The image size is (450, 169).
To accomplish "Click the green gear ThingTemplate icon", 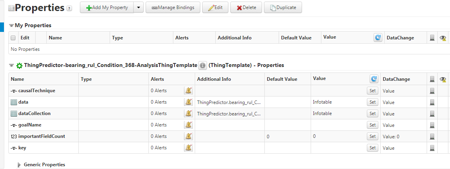I will pyautogui.click(x=19, y=65).
